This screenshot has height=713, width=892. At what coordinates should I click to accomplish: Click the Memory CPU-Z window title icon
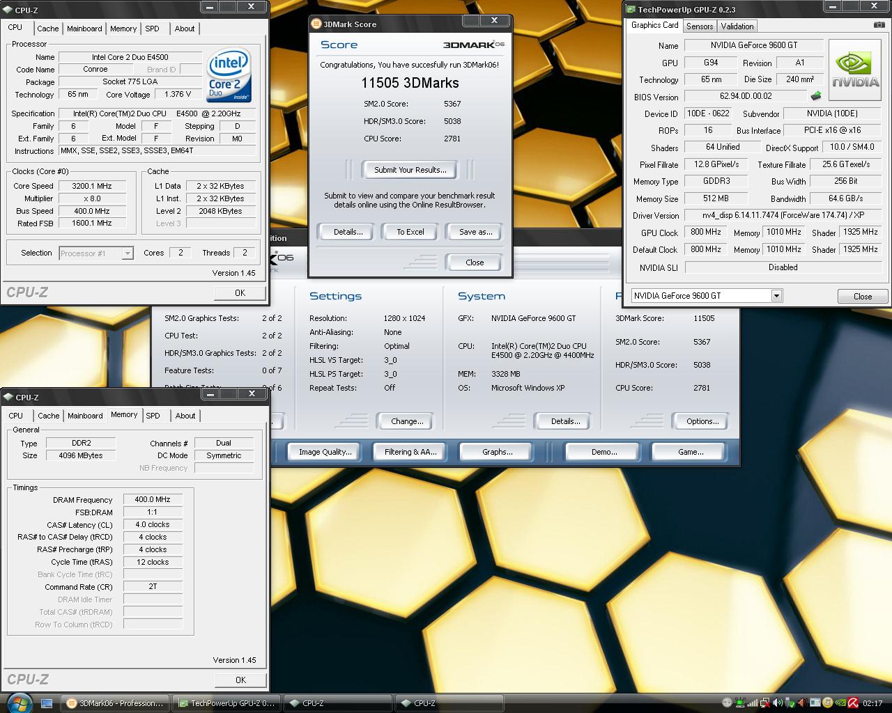coord(9,397)
